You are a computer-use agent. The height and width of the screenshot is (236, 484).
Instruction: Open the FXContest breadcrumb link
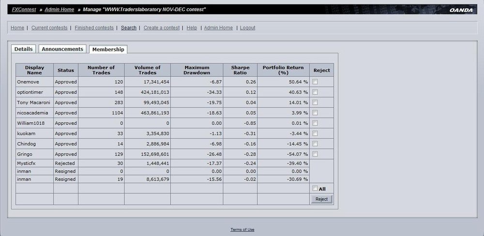click(x=24, y=10)
